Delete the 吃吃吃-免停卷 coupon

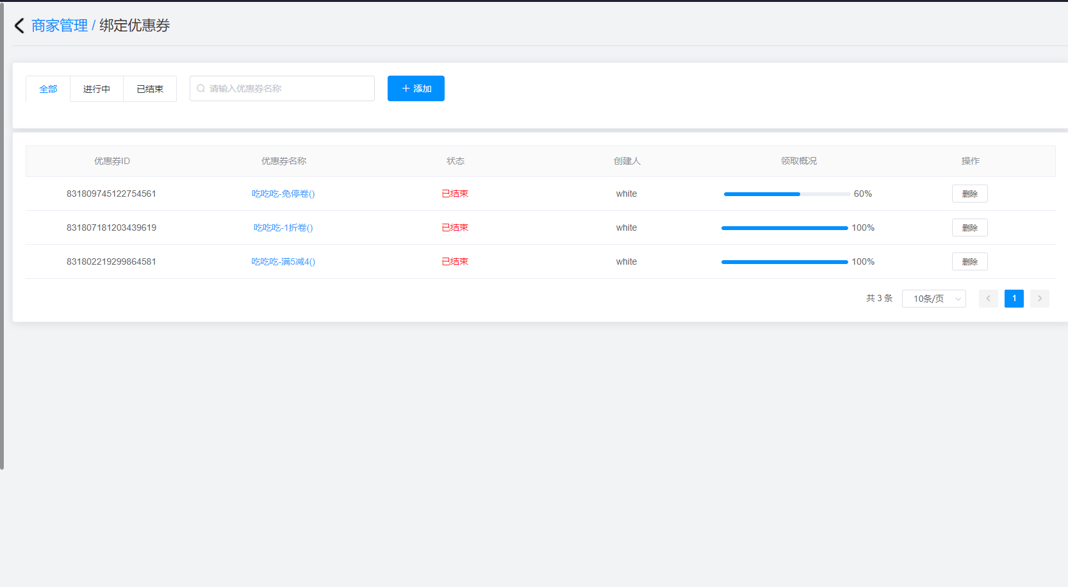coord(969,194)
